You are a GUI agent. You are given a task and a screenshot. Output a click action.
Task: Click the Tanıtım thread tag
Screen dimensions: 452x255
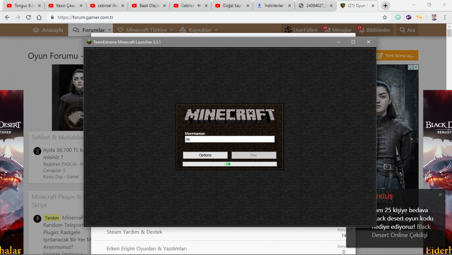[x=51, y=218]
